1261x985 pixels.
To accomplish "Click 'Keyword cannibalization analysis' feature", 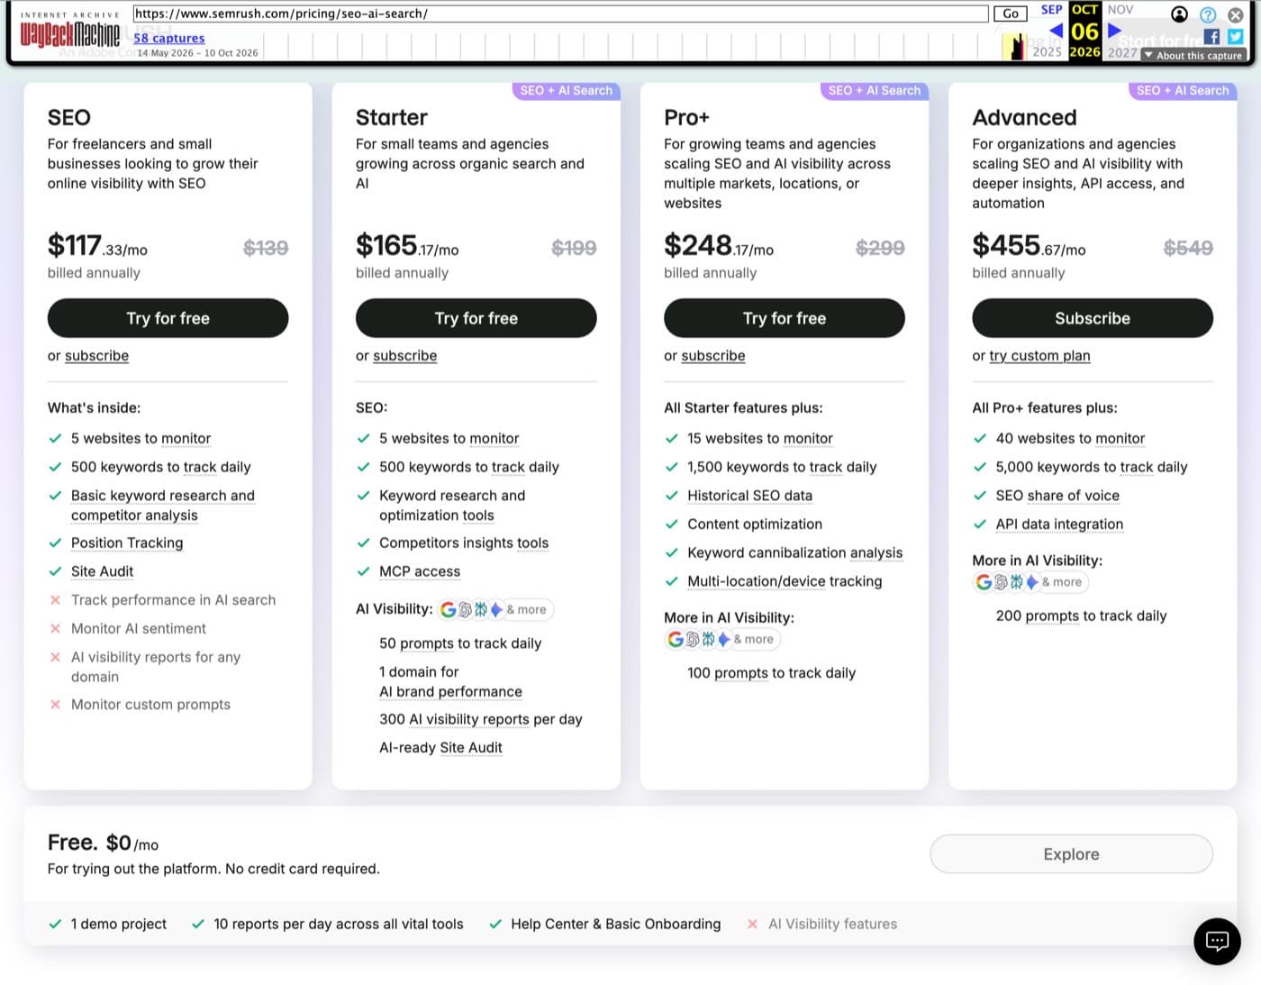I will [x=794, y=553].
